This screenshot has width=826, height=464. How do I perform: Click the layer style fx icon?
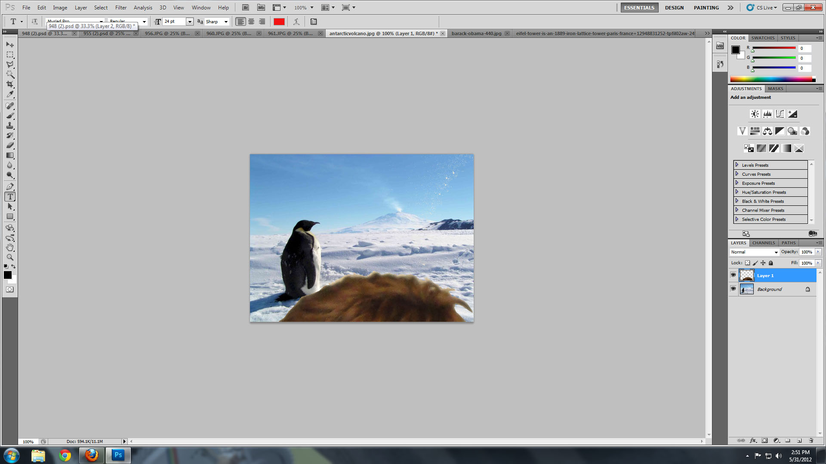(x=753, y=440)
